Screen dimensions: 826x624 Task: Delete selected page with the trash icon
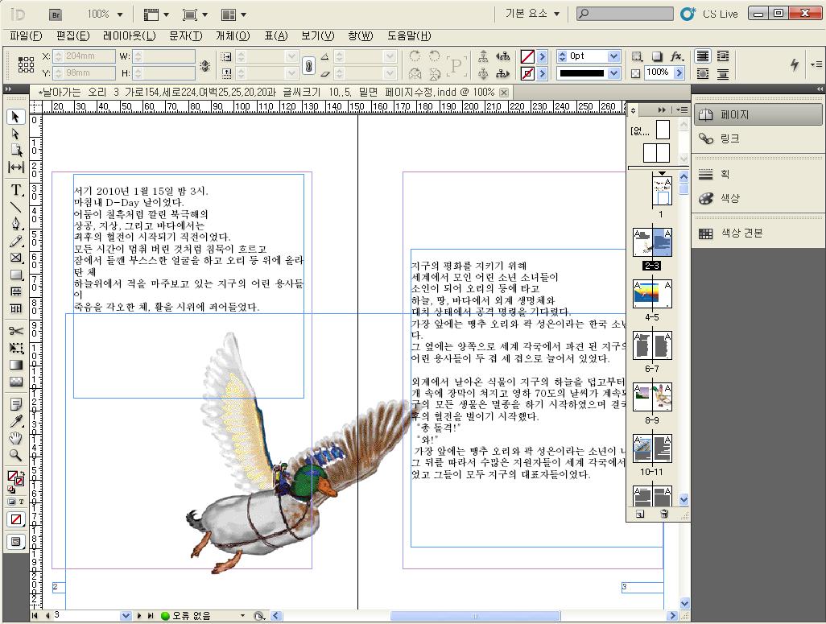(664, 514)
